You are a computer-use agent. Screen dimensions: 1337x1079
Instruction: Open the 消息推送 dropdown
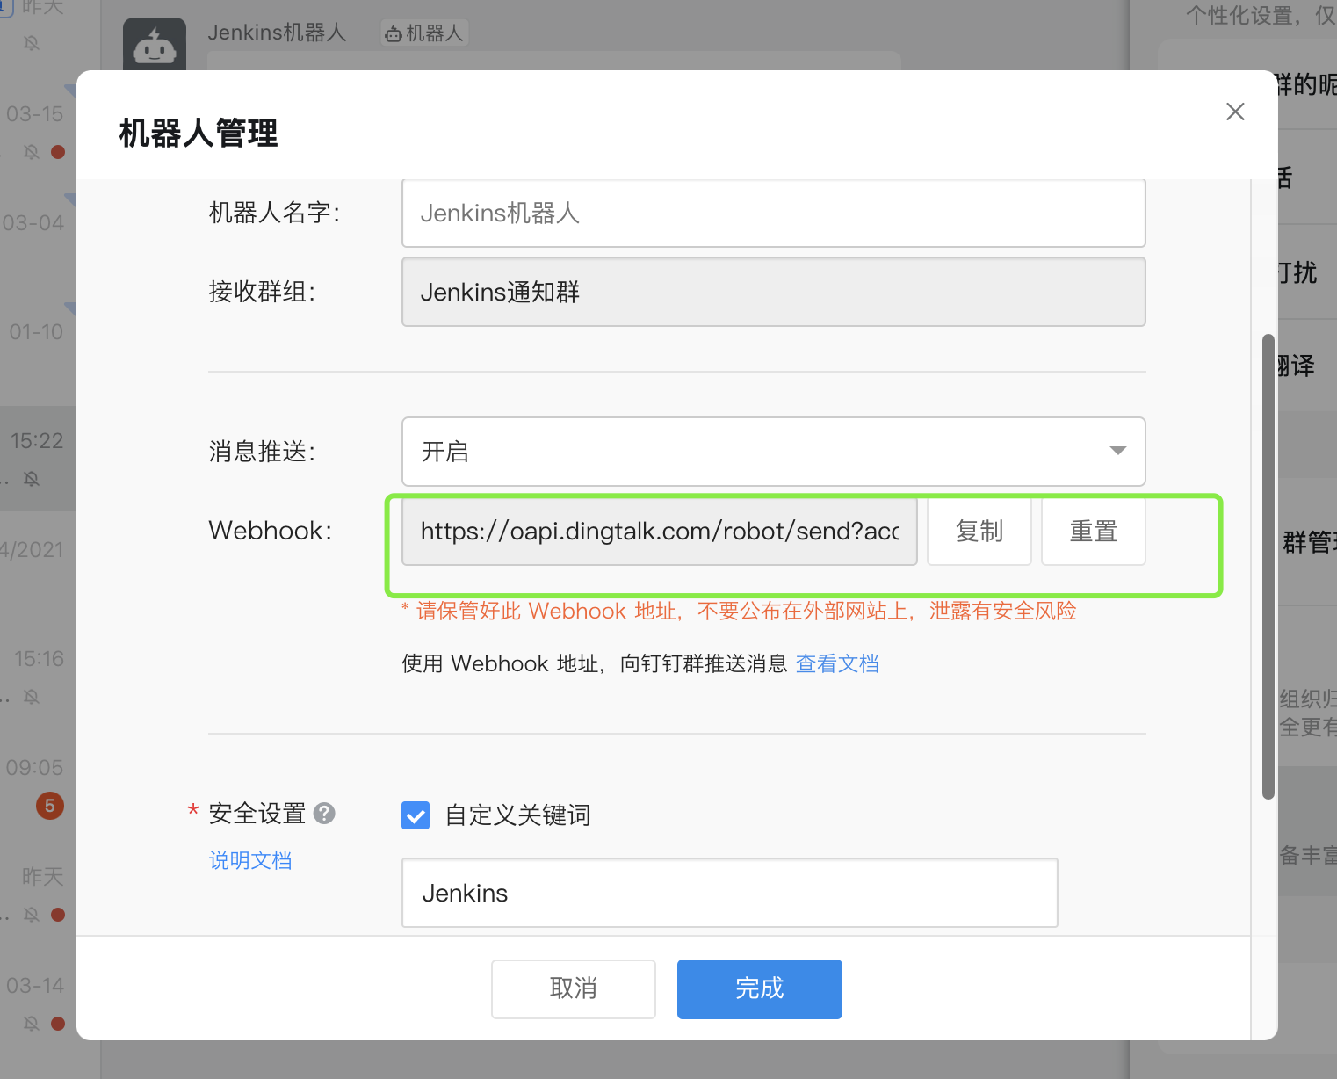[773, 452]
